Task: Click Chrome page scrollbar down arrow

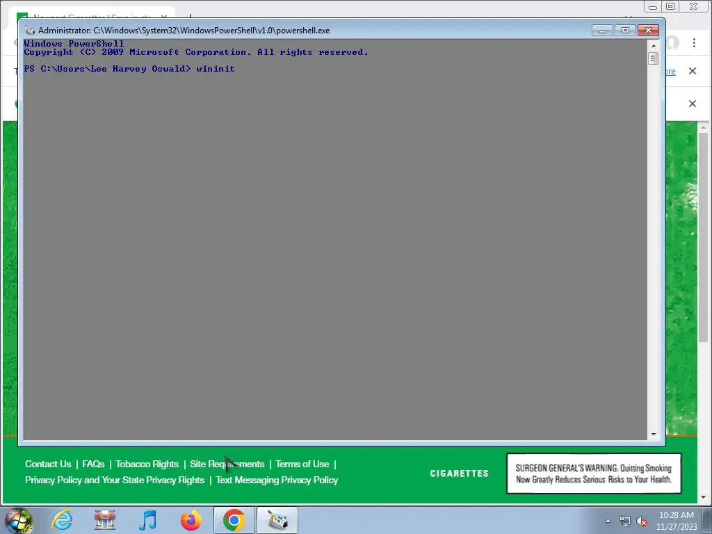Action: tap(703, 497)
